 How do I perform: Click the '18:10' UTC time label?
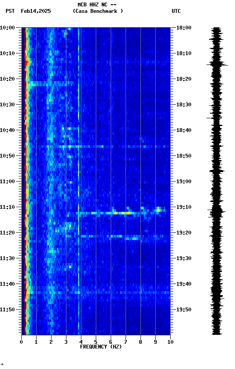pyautogui.click(x=184, y=53)
